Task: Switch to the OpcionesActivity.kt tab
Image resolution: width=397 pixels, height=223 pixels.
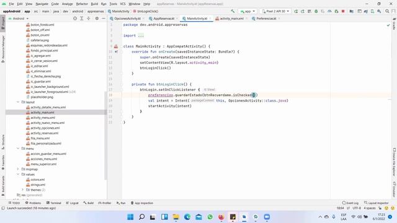Action: click(127, 19)
